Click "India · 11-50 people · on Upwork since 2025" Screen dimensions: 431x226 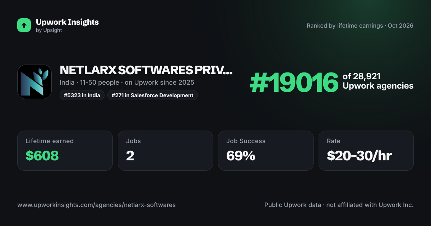[127, 83]
